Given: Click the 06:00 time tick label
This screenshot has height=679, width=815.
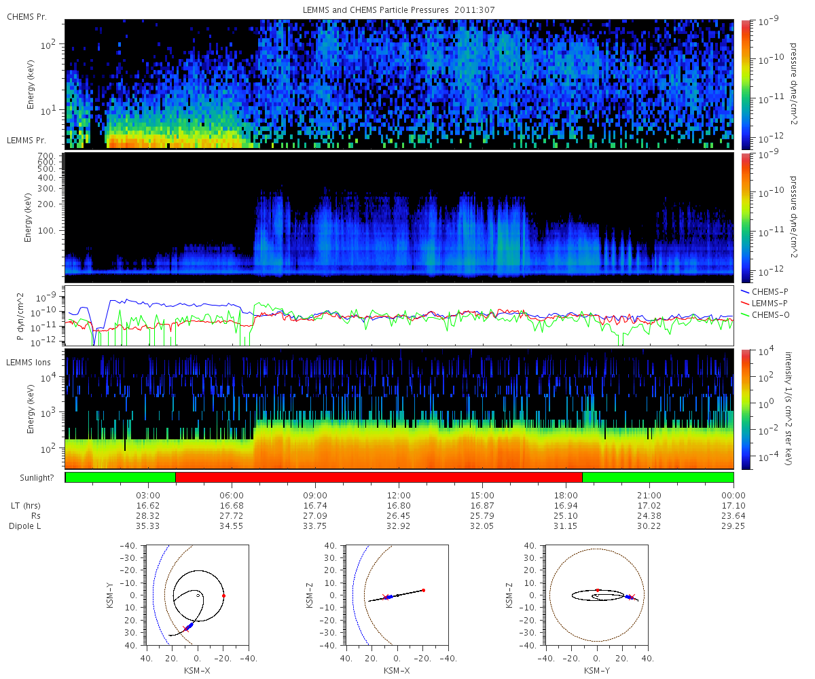Looking at the screenshot, I should point(232,496).
